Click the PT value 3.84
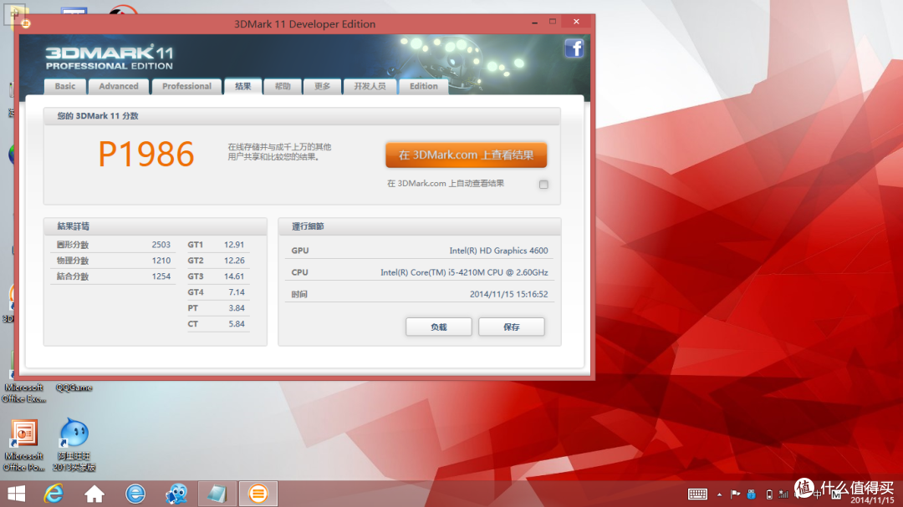This screenshot has height=507, width=903. click(x=237, y=308)
